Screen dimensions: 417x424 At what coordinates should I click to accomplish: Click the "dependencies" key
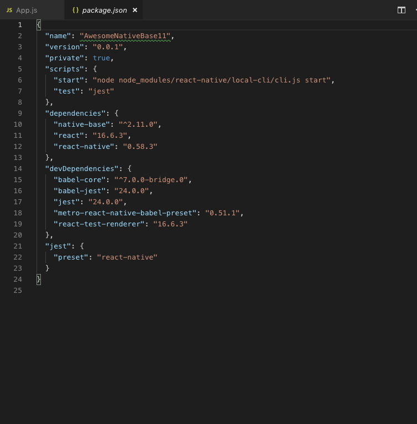(x=75, y=113)
